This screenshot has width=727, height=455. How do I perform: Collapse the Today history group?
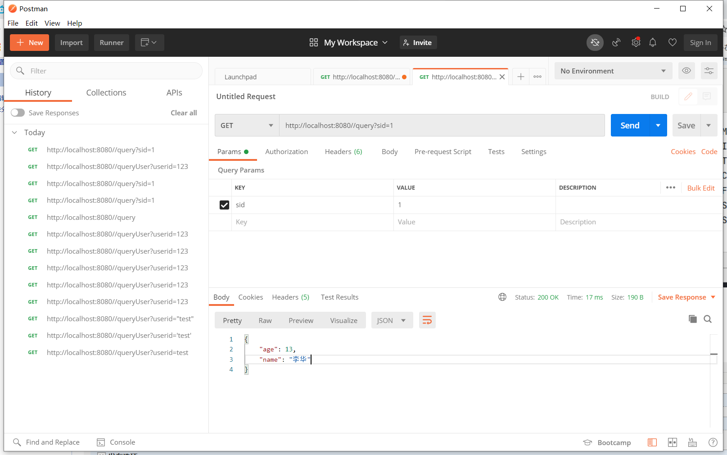pyautogui.click(x=14, y=132)
